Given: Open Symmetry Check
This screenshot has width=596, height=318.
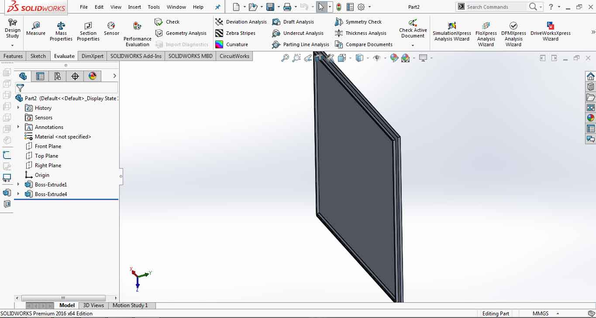Looking at the screenshot, I should pos(358,22).
